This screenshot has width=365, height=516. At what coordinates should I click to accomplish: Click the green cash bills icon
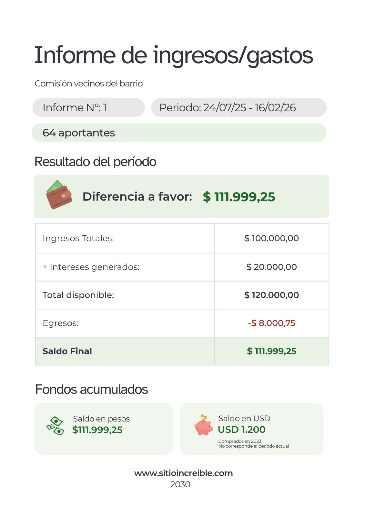click(x=55, y=426)
